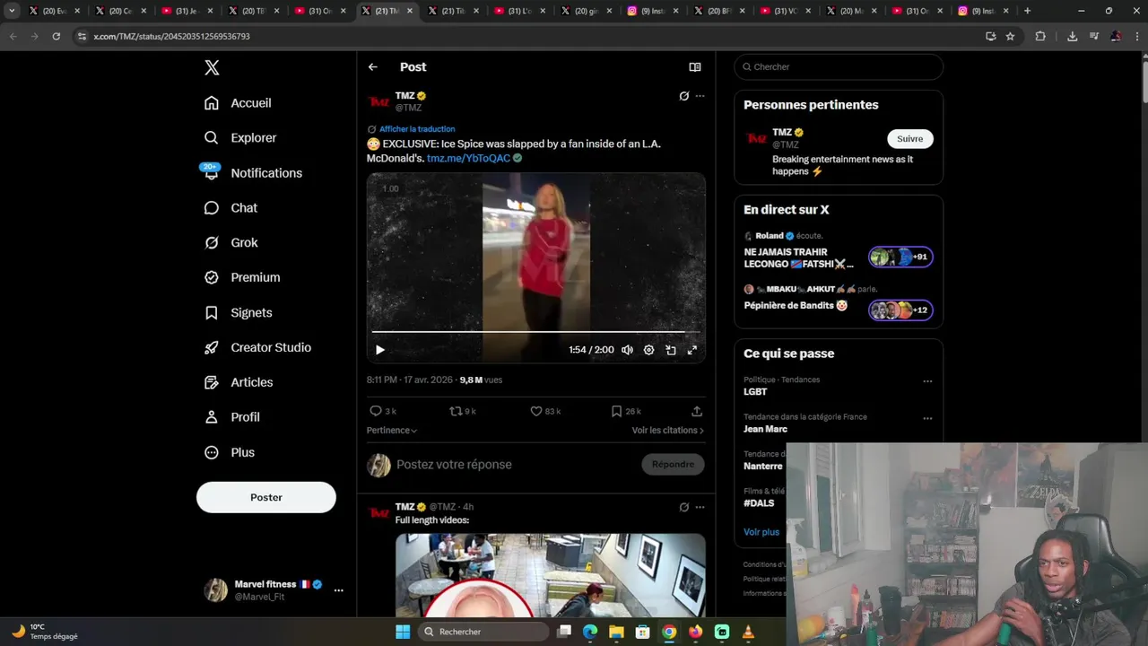1148x646 pixels.
Task: Open the tmz.me/YbToQAC link
Action: [x=468, y=158]
